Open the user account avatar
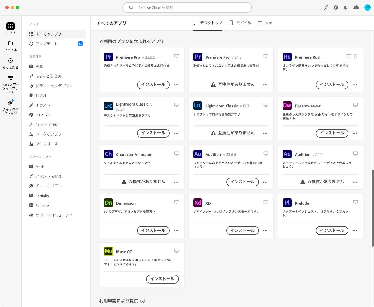 368,8
